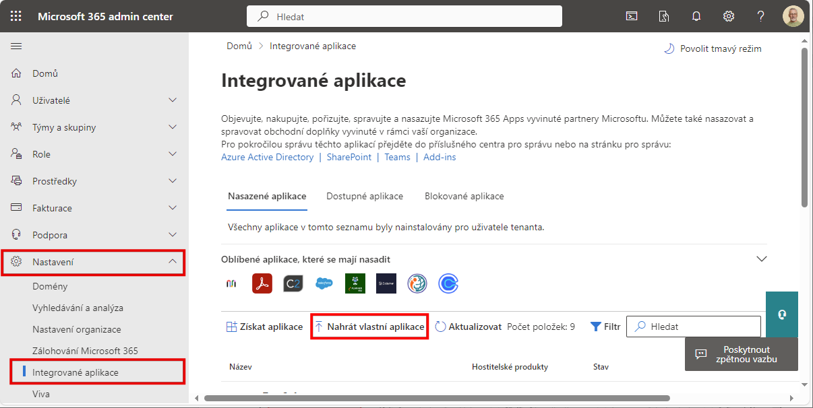The image size is (813, 408).
Task: Select the dark navy featured app icon
Action: pyautogui.click(x=386, y=283)
